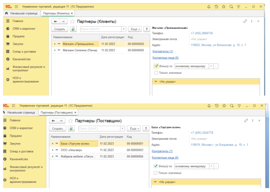Viewport: 270px width, 192px height.
Task: Expand Магазин «Промышленн... row
Action: point(55,44)
